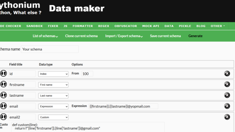Click reorder arrows icon for firstname row
Image resolution: width=235 pixels, height=132 pixels.
3,84
